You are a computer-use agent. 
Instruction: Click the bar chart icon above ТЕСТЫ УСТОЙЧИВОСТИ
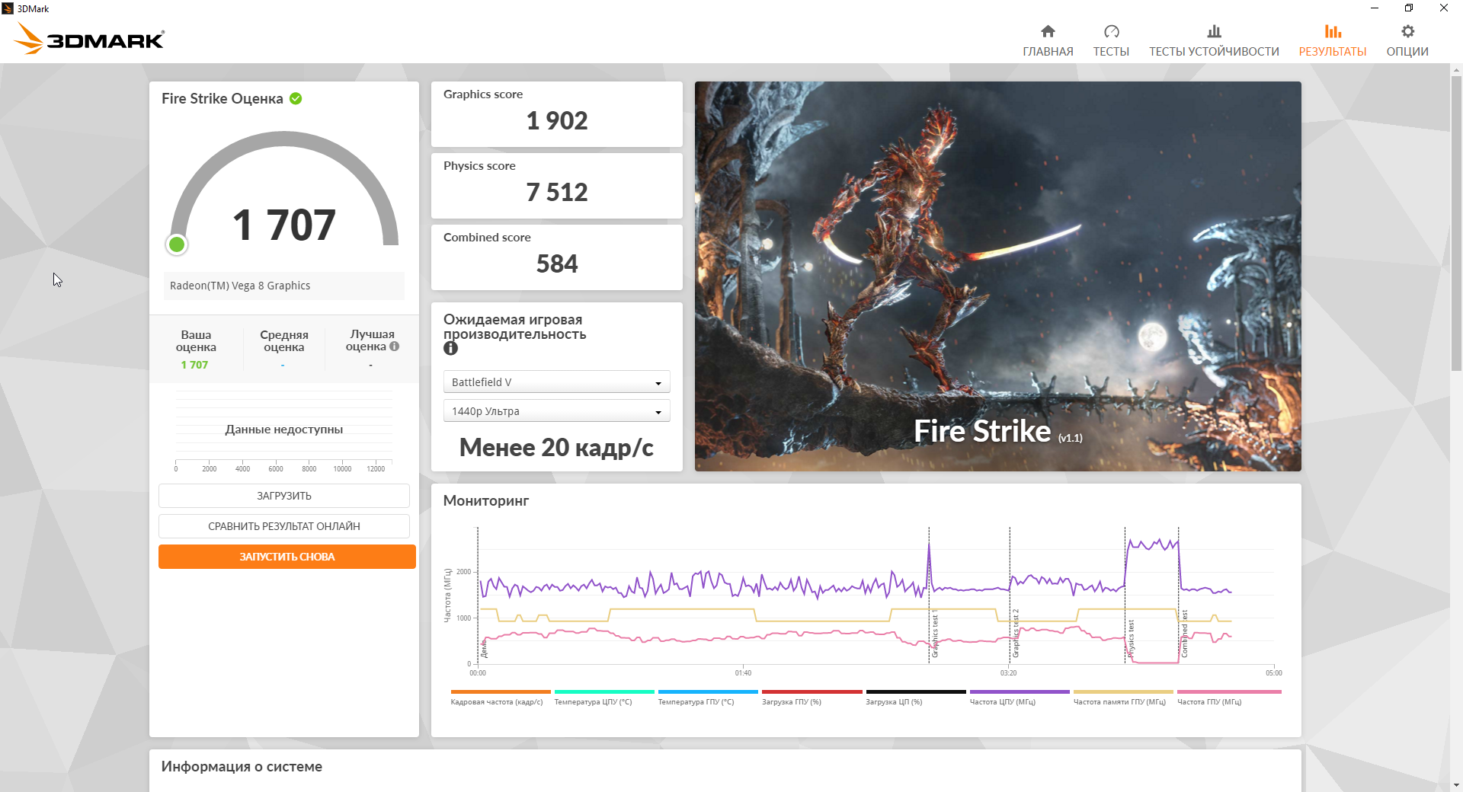pyautogui.click(x=1214, y=31)
